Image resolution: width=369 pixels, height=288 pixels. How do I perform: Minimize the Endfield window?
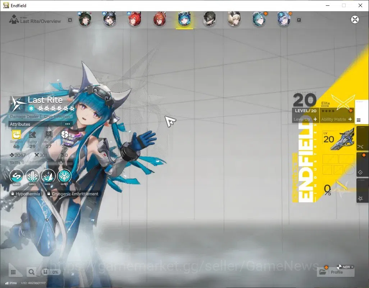328,5
